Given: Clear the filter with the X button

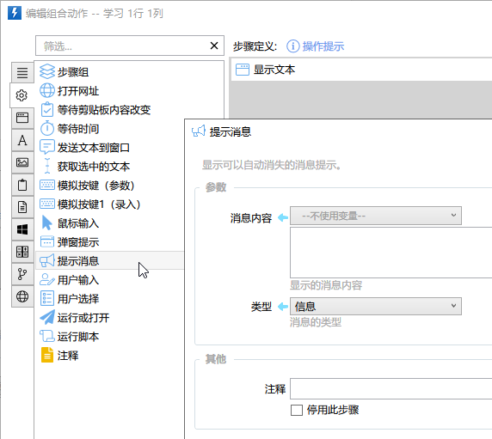Looking at the screenshot, I should (214, 46).
